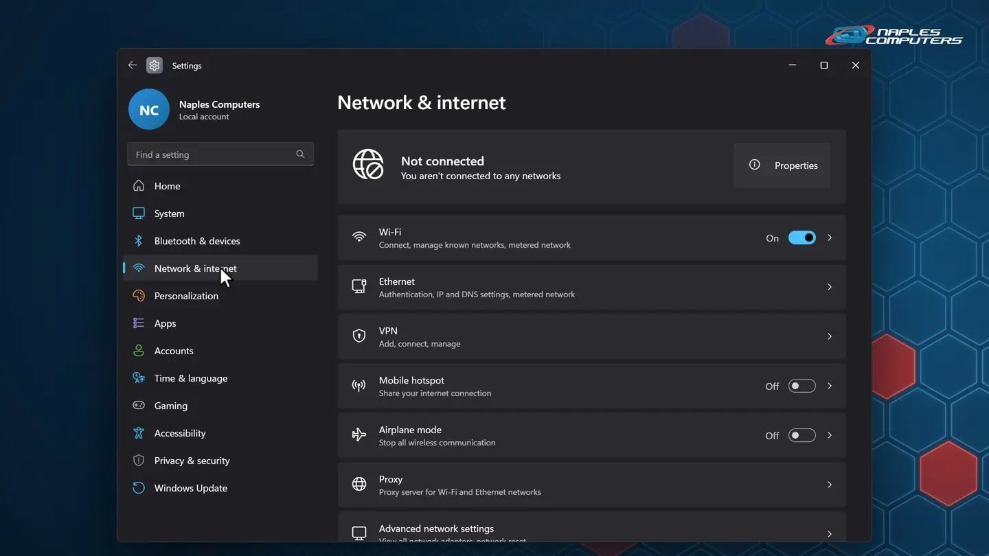Viewport: 989px width, 556px height.
Task: Click the Gaming controller icon
Action: (139, 406)
